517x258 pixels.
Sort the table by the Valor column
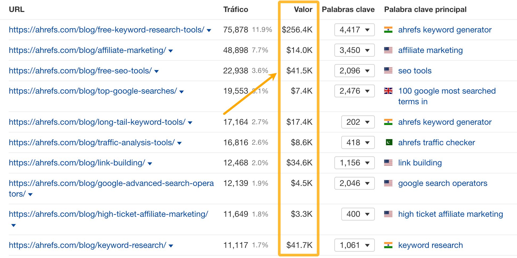303,9
